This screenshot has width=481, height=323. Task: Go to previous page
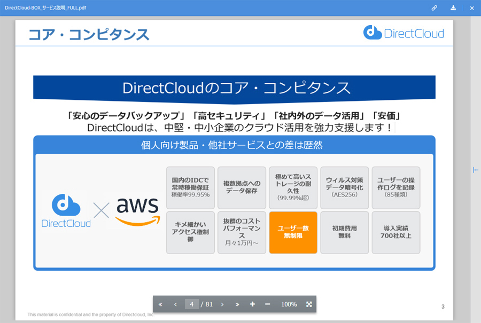pyautogui.click(x=175, y=304)
